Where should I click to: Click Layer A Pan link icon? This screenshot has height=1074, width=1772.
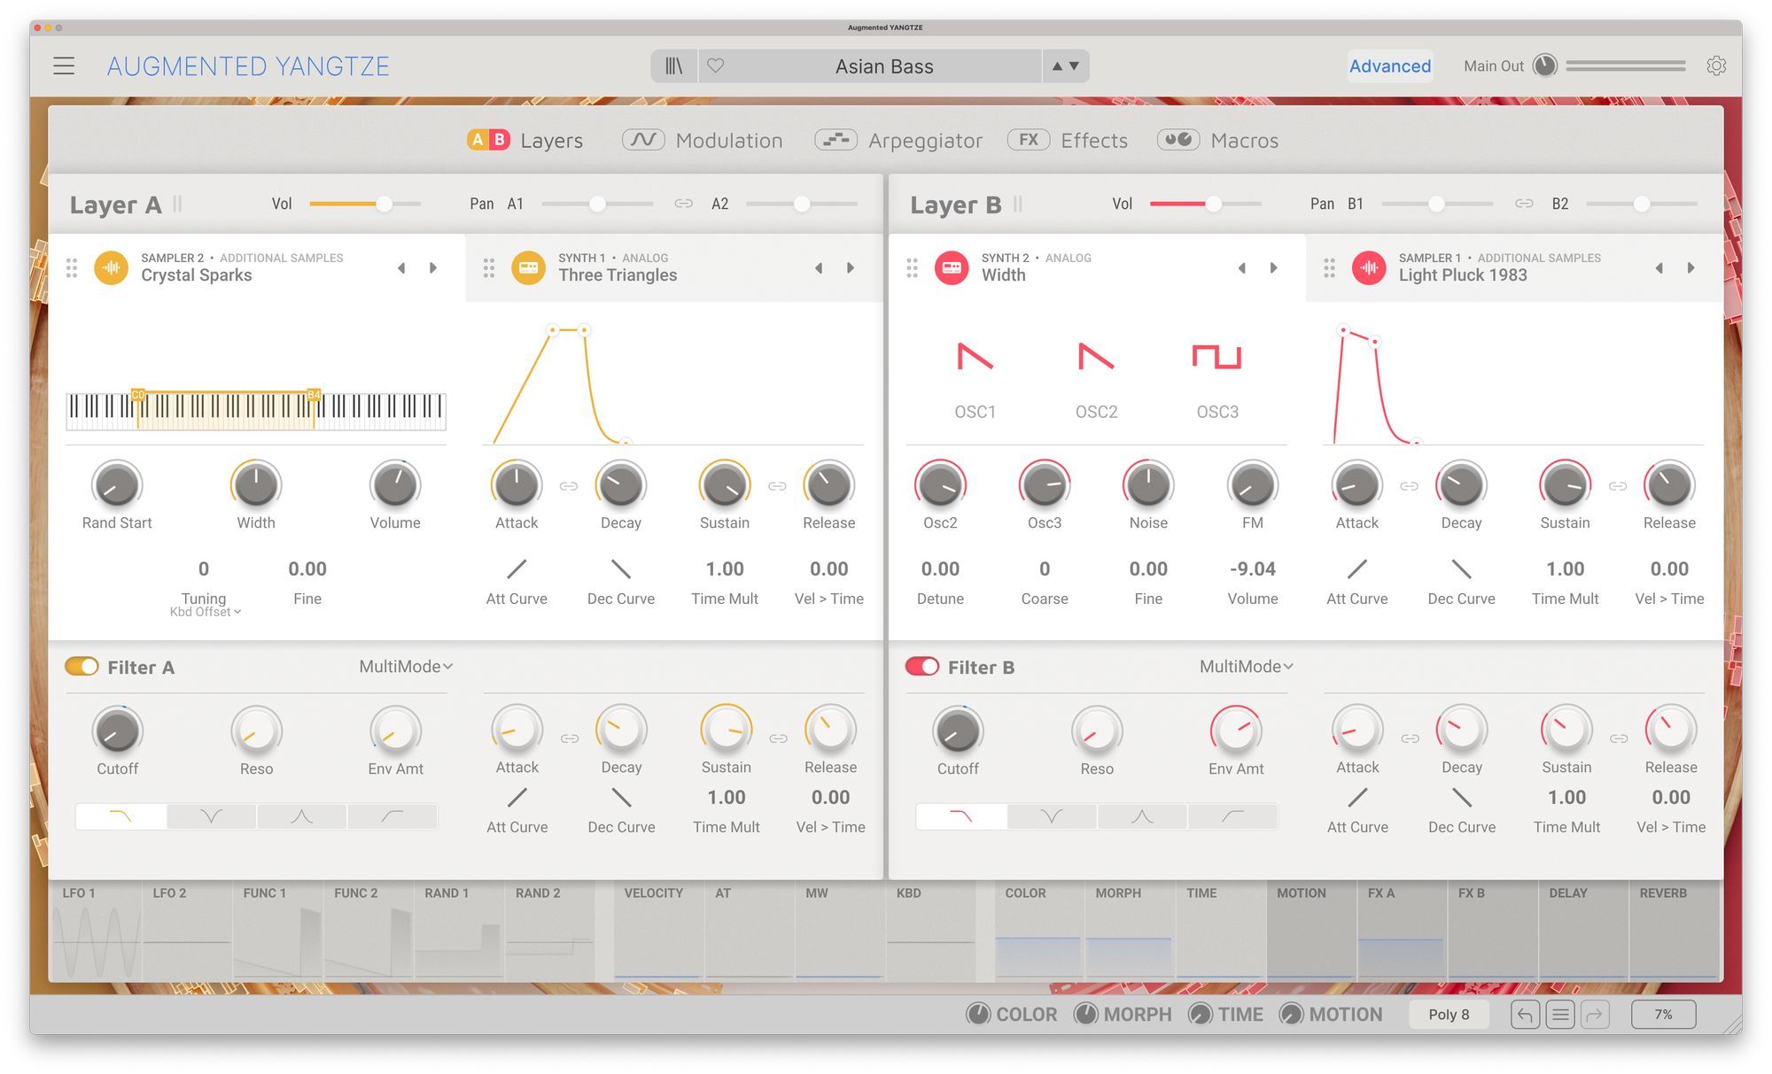(683, 204)
